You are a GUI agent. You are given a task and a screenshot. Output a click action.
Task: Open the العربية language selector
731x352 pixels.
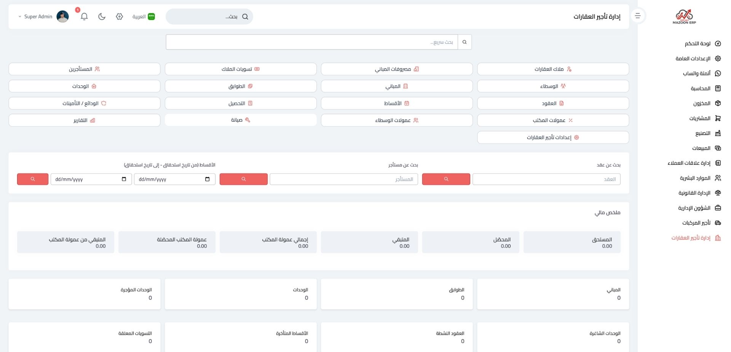[x=144, y=16]
